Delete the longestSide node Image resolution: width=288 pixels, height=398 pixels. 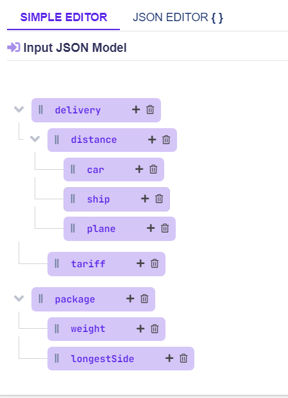183,358
